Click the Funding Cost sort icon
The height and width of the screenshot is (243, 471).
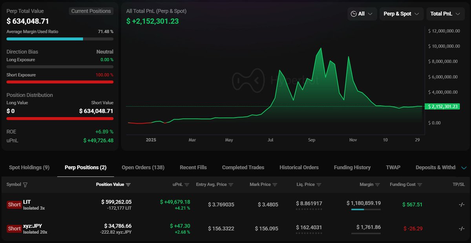pos(420,185)
